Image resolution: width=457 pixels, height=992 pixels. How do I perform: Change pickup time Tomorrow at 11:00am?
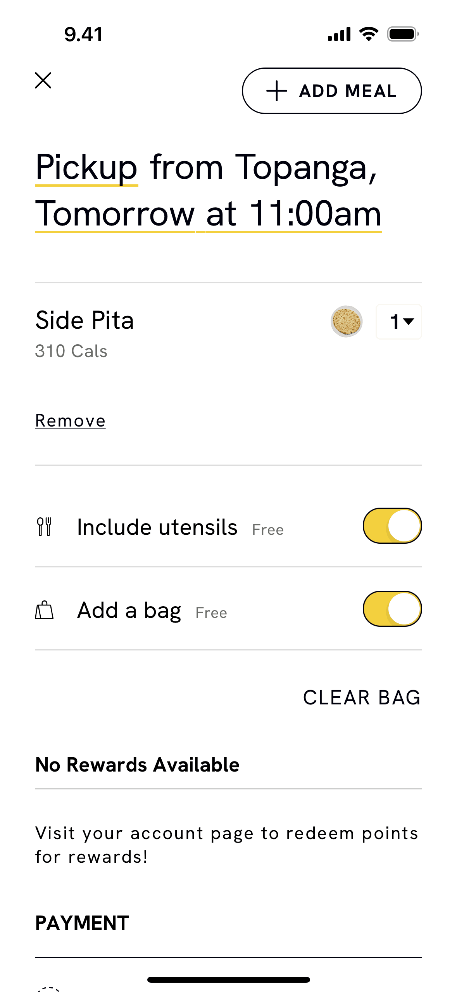[x=208, y=214]
